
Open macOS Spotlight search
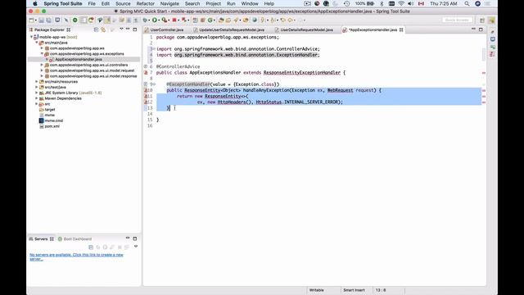pyautogui.click(x=467, y=3)
